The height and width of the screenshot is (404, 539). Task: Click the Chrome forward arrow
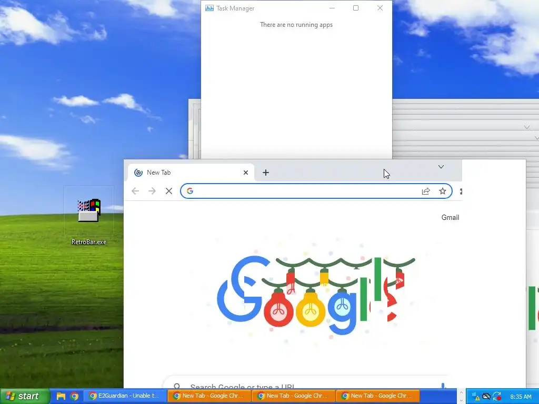[x=152, y=191]
